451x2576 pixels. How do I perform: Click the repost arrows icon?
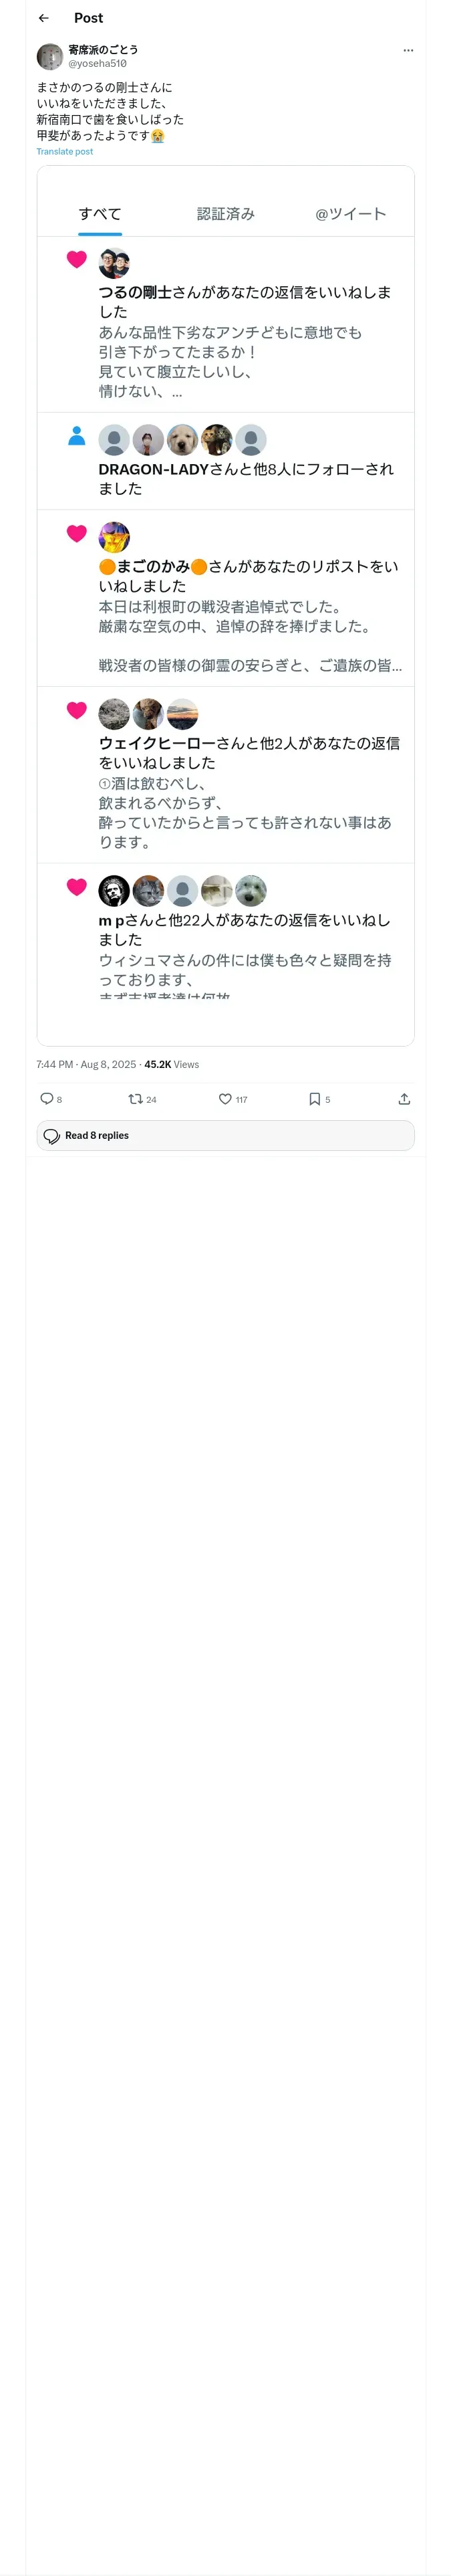(x=135, y=1099)
